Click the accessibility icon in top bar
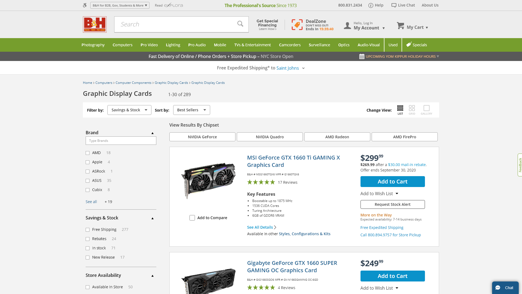This screenshot has width=522, height=294. (85, 5)
